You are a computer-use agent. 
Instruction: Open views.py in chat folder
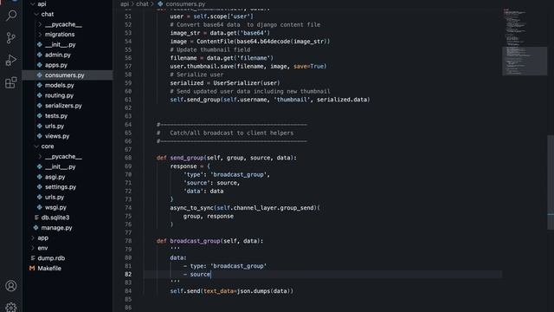coord(57,136)
